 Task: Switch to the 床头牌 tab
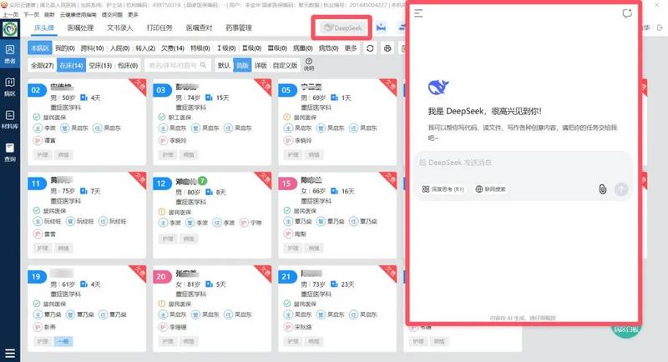(44, 28)
